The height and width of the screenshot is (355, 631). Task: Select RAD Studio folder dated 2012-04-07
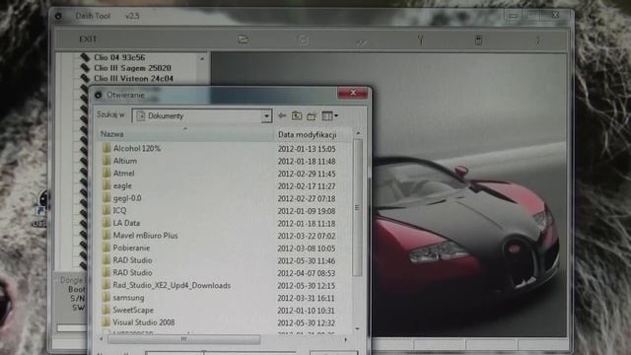click(132, 273)
